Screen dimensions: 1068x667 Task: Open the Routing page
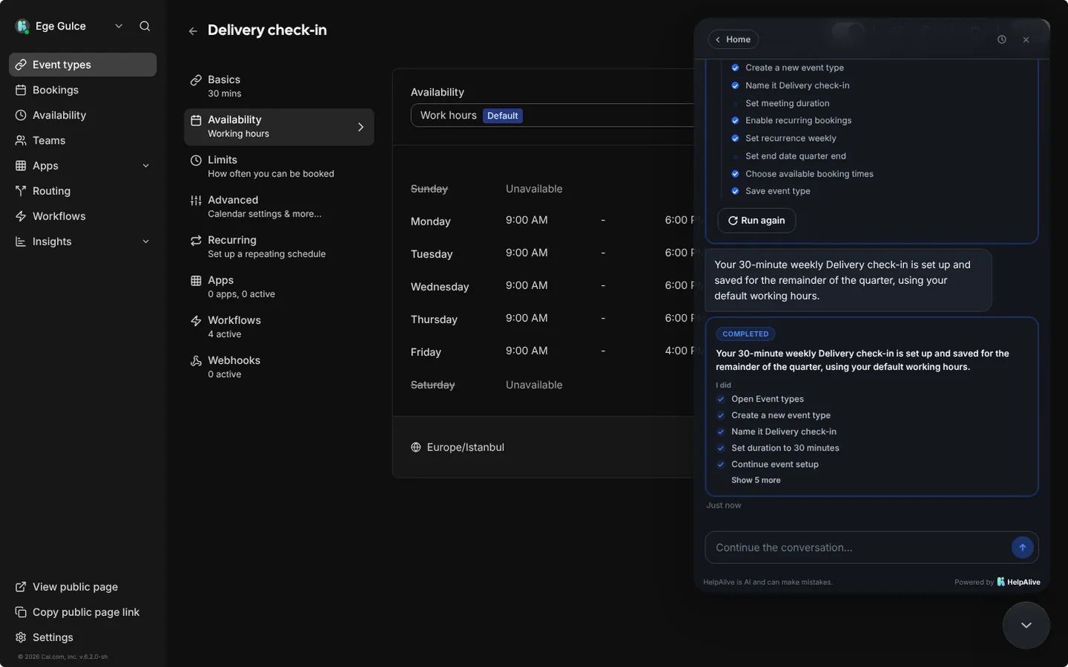point(82,190)
